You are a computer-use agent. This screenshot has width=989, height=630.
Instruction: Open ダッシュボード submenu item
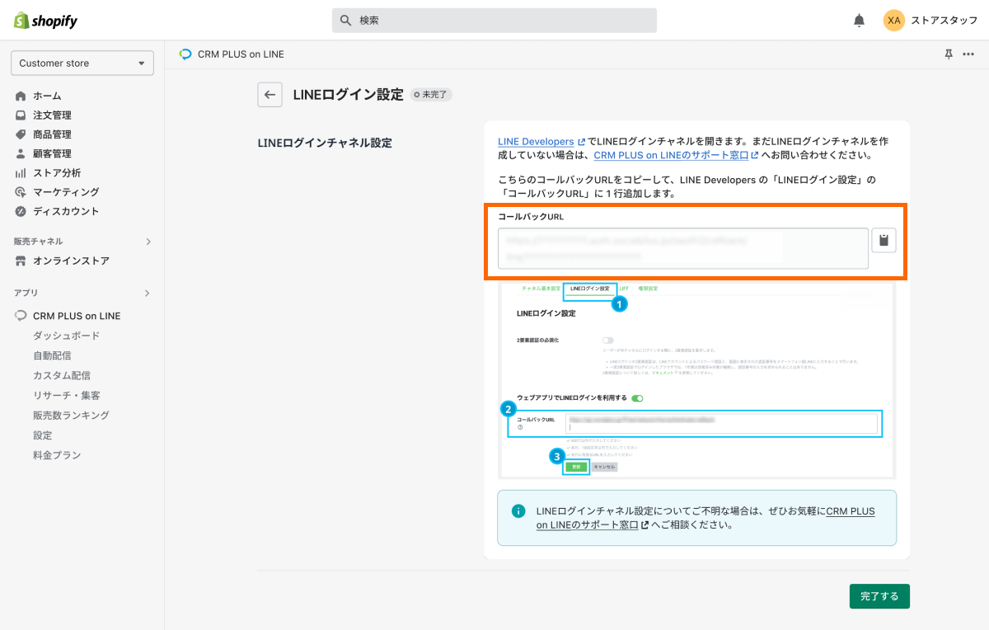pos(67,336)
